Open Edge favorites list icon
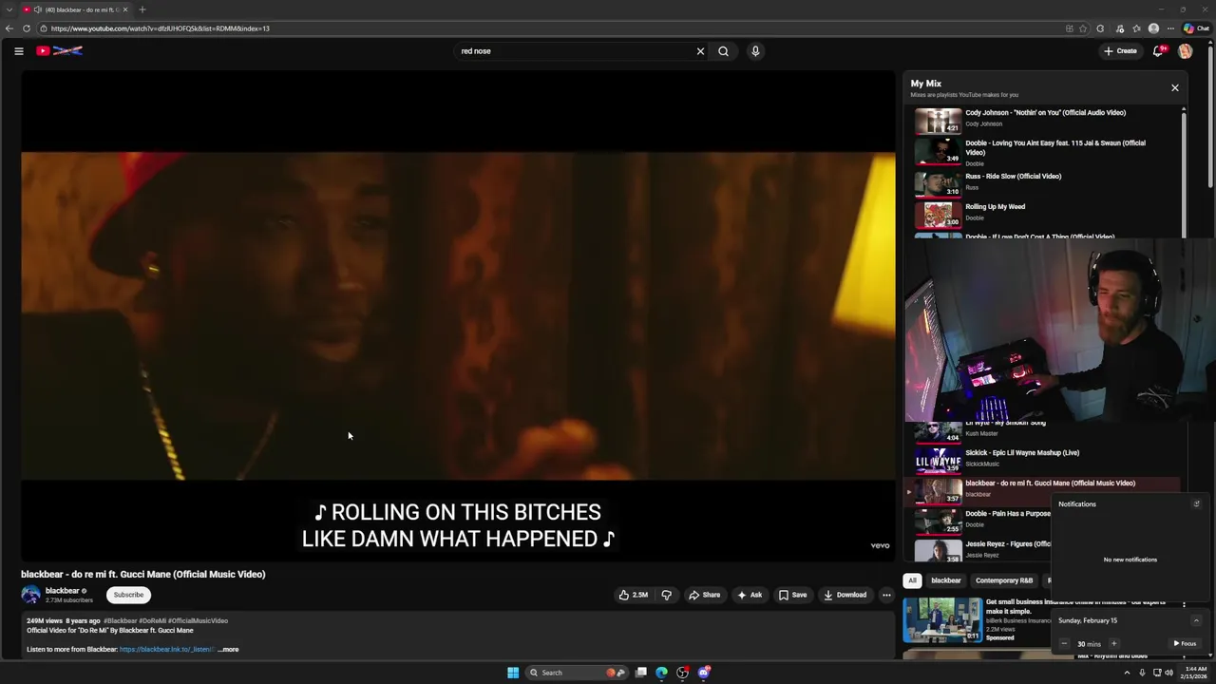This screenshot has width=1216, height=684. click(1136, 28)
